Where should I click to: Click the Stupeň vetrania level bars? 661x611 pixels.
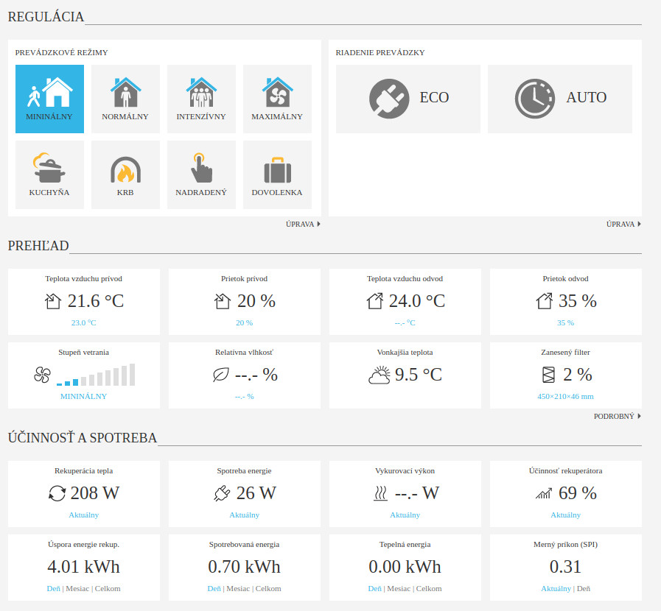pos(96,375)
